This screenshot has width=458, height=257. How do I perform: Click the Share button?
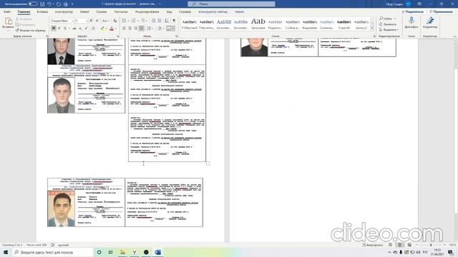pyautogui.click(x=413, y=12)
